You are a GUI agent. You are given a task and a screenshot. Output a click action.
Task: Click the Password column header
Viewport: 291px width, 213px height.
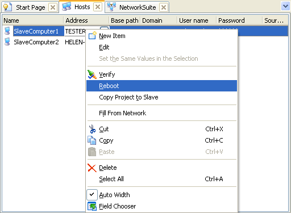pos(239,20)
